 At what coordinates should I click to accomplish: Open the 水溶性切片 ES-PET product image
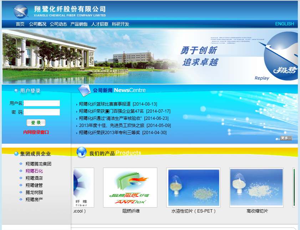(193, 188)
